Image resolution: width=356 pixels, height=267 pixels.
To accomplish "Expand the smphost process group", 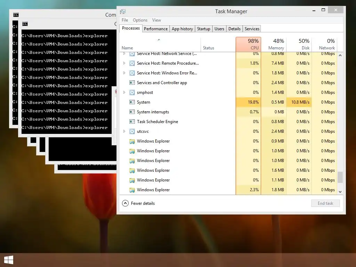I will pyautogui.click(x=124, y=92).
